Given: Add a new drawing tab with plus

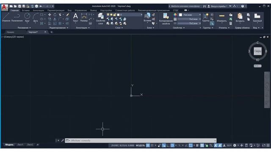Looking at the screenshot, I should point(51,32).
